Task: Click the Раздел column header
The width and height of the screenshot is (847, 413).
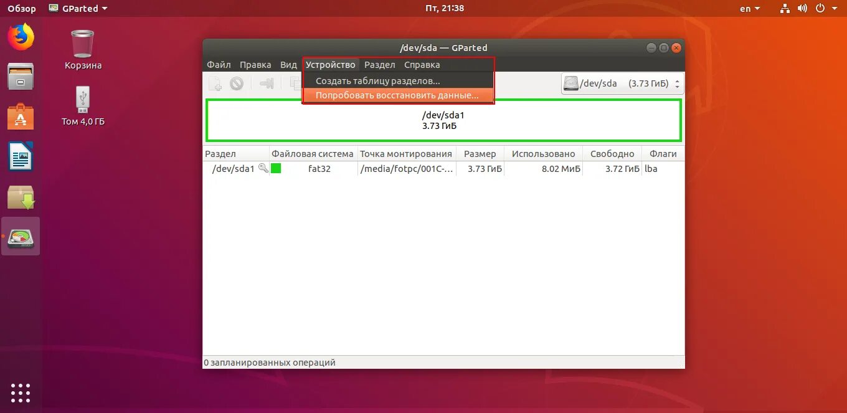Action: tap(236, 154)
